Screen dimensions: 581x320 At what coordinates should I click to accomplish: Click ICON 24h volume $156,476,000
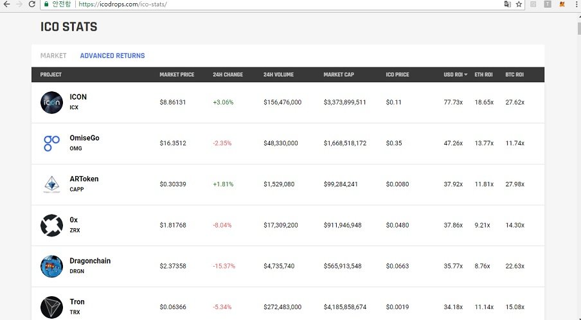click(x=282, y=102)
